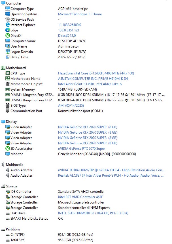Click the Internet Explorer icon

tap(7, 25)
